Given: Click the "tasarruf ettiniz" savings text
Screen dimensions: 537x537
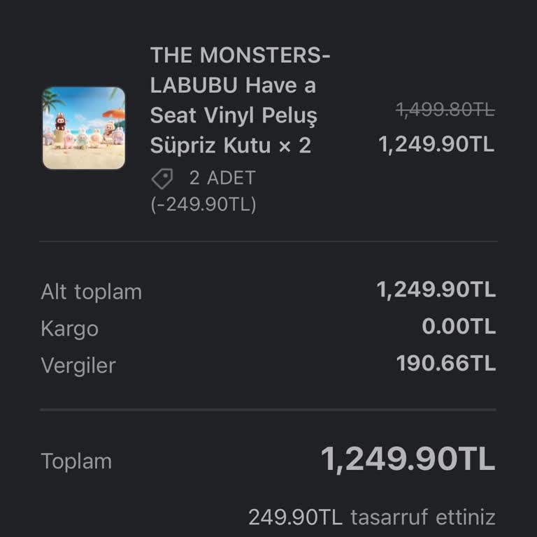Looking at the screenshot, I should click(422, 518).
